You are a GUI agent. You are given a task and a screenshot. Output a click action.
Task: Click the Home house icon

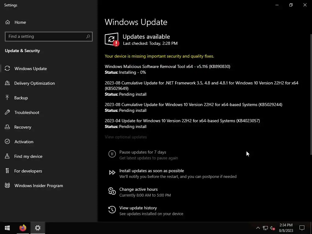click(8, 22)
